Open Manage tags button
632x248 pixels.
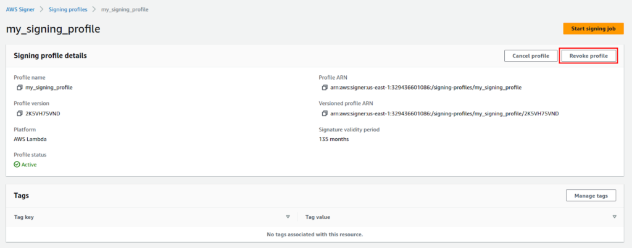point(591,196)
